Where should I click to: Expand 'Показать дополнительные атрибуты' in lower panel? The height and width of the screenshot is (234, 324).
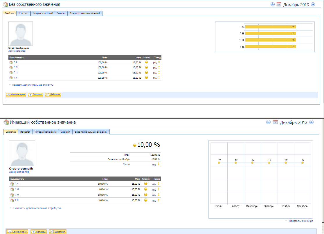(x=37, y=208)
